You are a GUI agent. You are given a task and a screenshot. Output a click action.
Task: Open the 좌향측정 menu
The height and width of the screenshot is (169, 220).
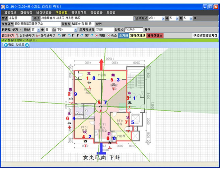tap(26, 13)
